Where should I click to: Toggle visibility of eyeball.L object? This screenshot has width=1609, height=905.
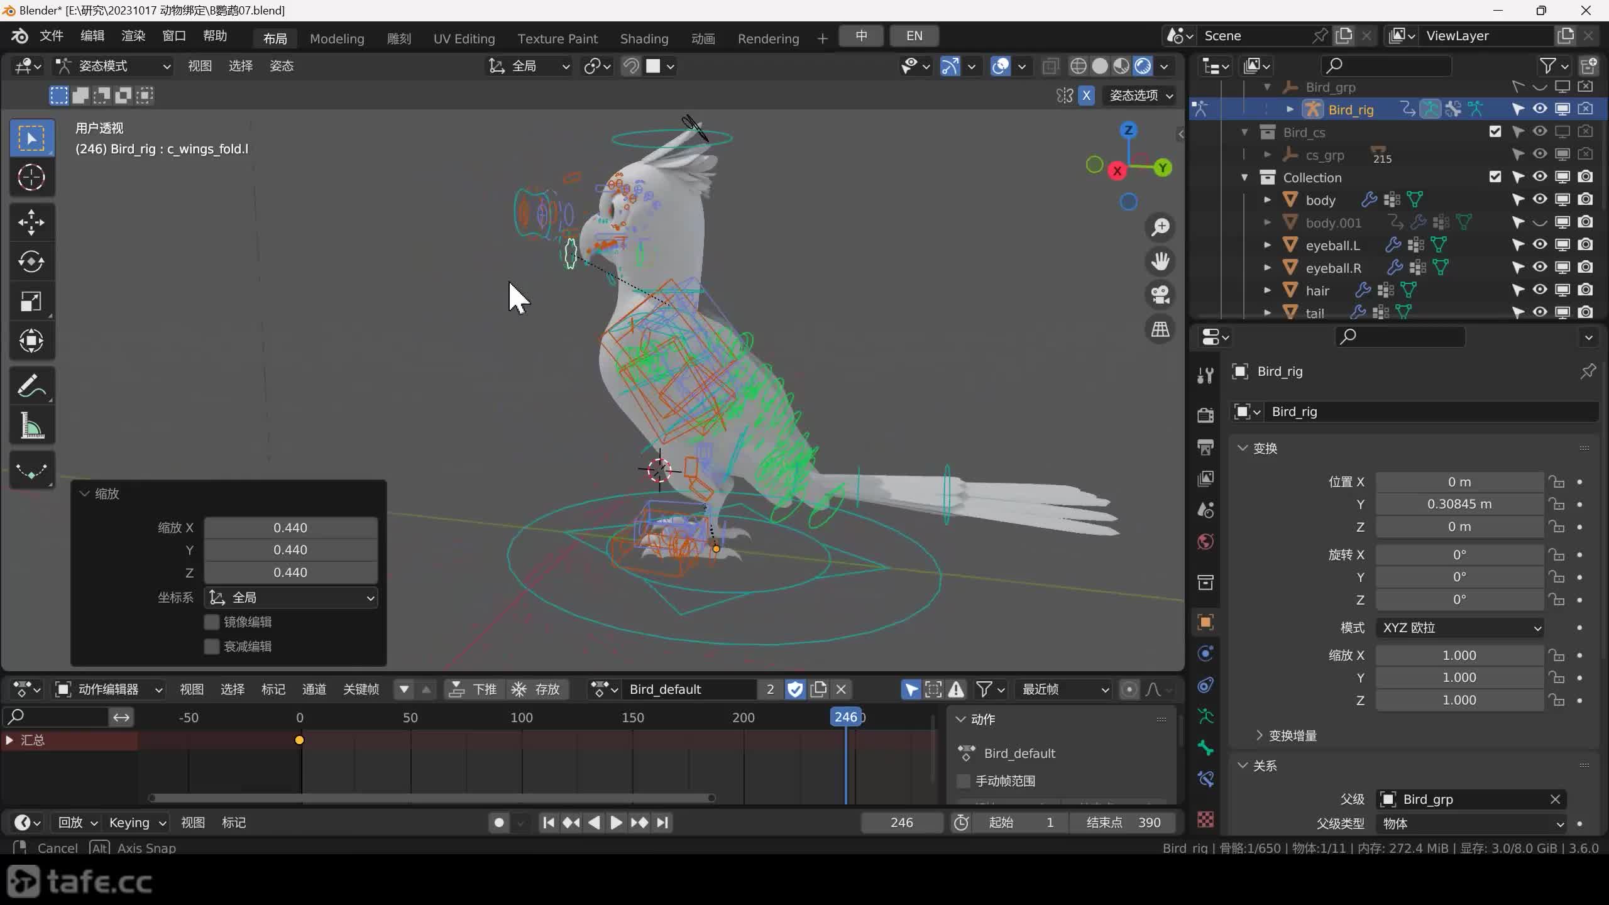coord(1539,245)
